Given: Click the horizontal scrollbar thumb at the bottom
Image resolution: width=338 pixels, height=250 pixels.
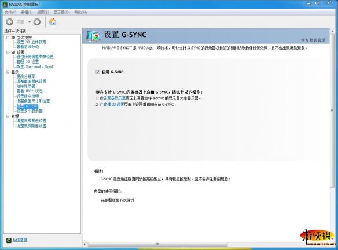Looking at the screenshot, I should tap(157, 244).
